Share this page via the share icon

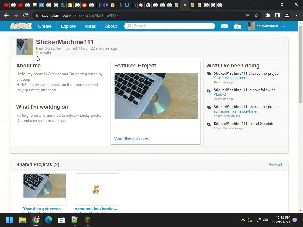pyautogui.click(x=247, y=15)
